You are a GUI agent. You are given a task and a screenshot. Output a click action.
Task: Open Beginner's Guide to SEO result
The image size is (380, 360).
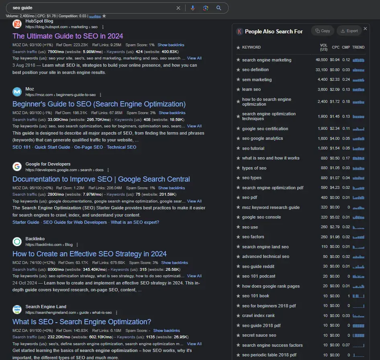99,104
